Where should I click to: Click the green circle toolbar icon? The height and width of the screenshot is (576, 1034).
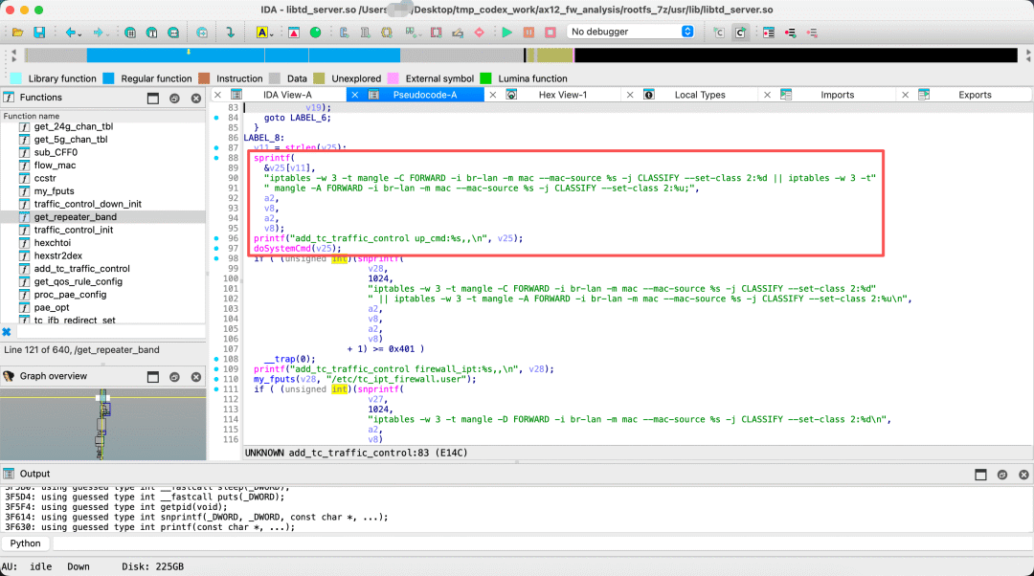[x=315, y=32]
